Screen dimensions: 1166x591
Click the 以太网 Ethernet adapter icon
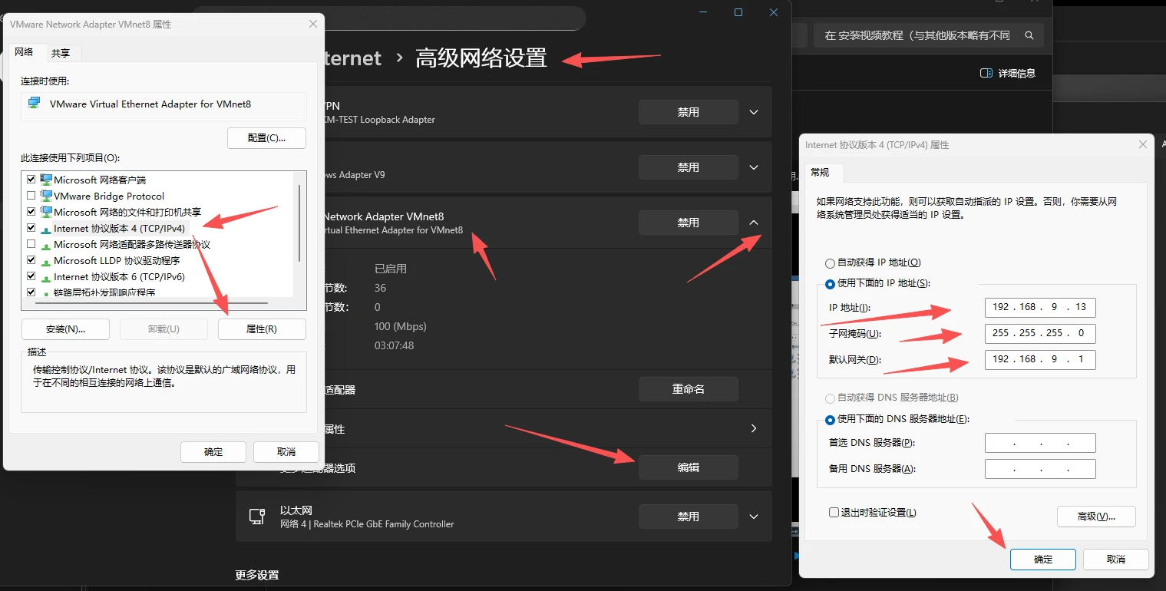click(x=257, y=516)
